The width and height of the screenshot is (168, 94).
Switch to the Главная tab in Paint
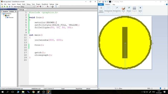coord(107,4)
